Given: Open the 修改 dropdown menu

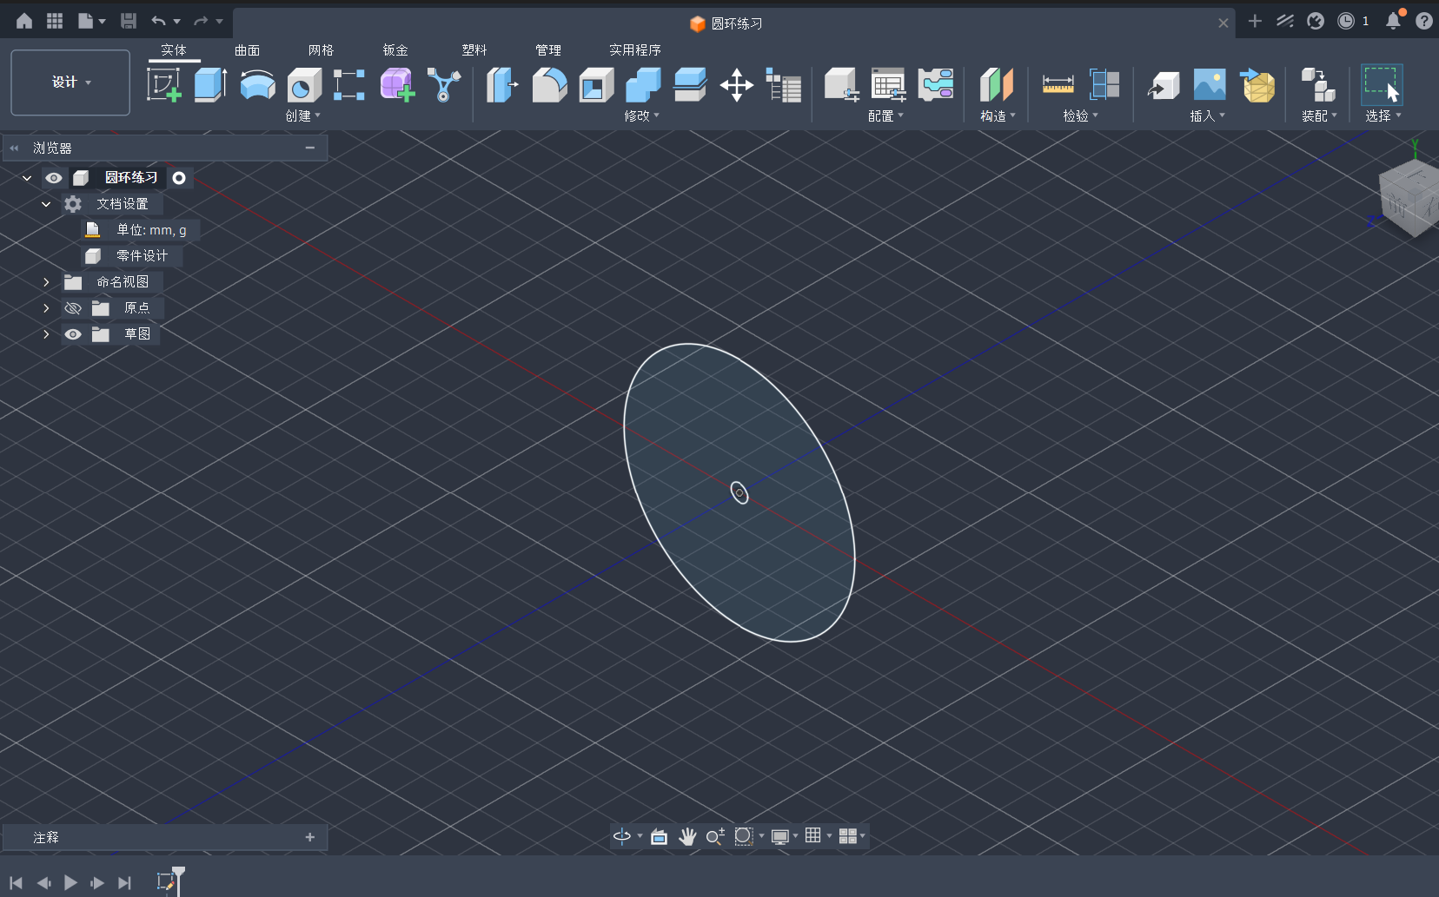Looking at the screenshot, I should click(x=641, y=115).
